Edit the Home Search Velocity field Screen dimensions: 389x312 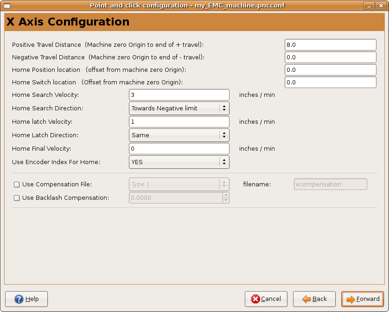pyautogui.click(x=179, y=95)
